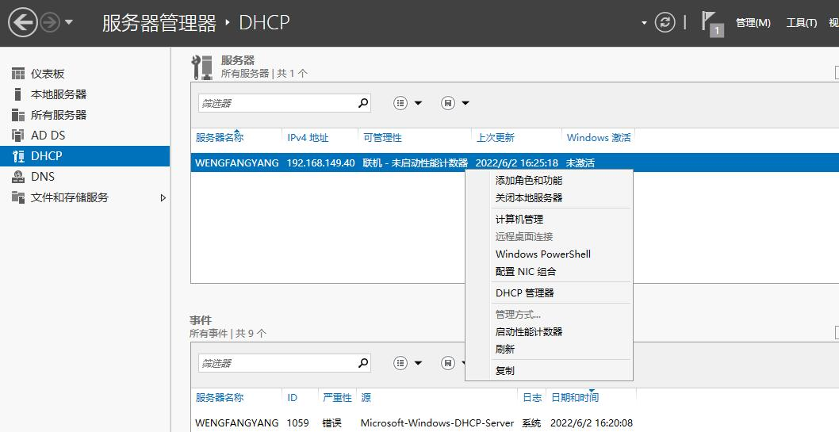Click search magnifier in events filter
Image resolution: width=839 pixels, height=432 pixels.
pyautogui.click(x=362, y=362)
